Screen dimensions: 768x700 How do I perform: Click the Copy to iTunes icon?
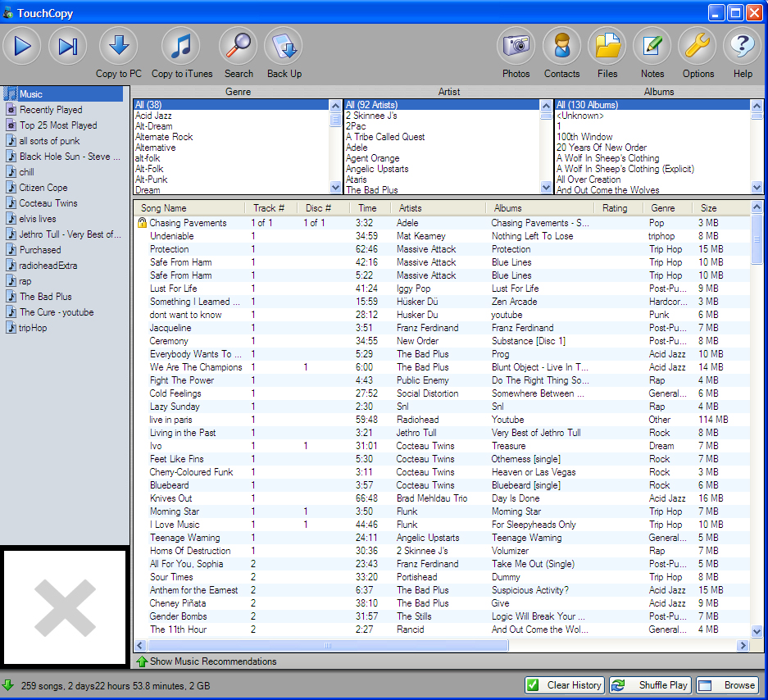click(x=181, y=47)
